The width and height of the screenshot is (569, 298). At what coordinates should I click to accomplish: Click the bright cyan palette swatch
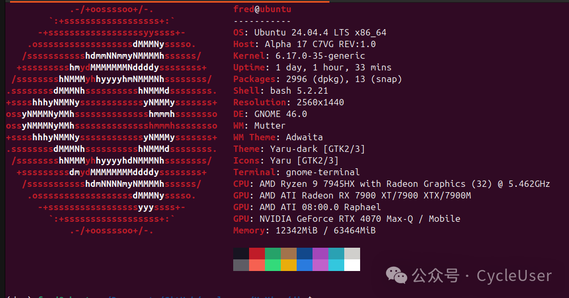coord(336,265)
